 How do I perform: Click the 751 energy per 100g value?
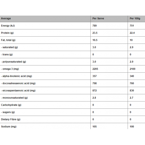pyautogui.click(x=132, y=26)
